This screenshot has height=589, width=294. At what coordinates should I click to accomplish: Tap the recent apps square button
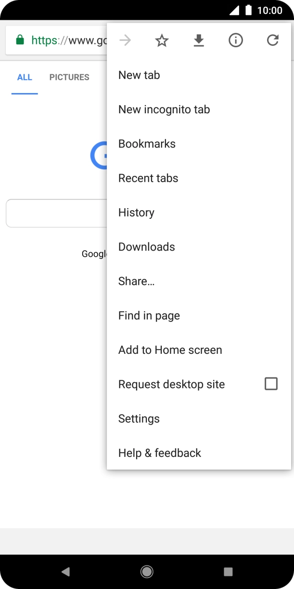point(228,572)
